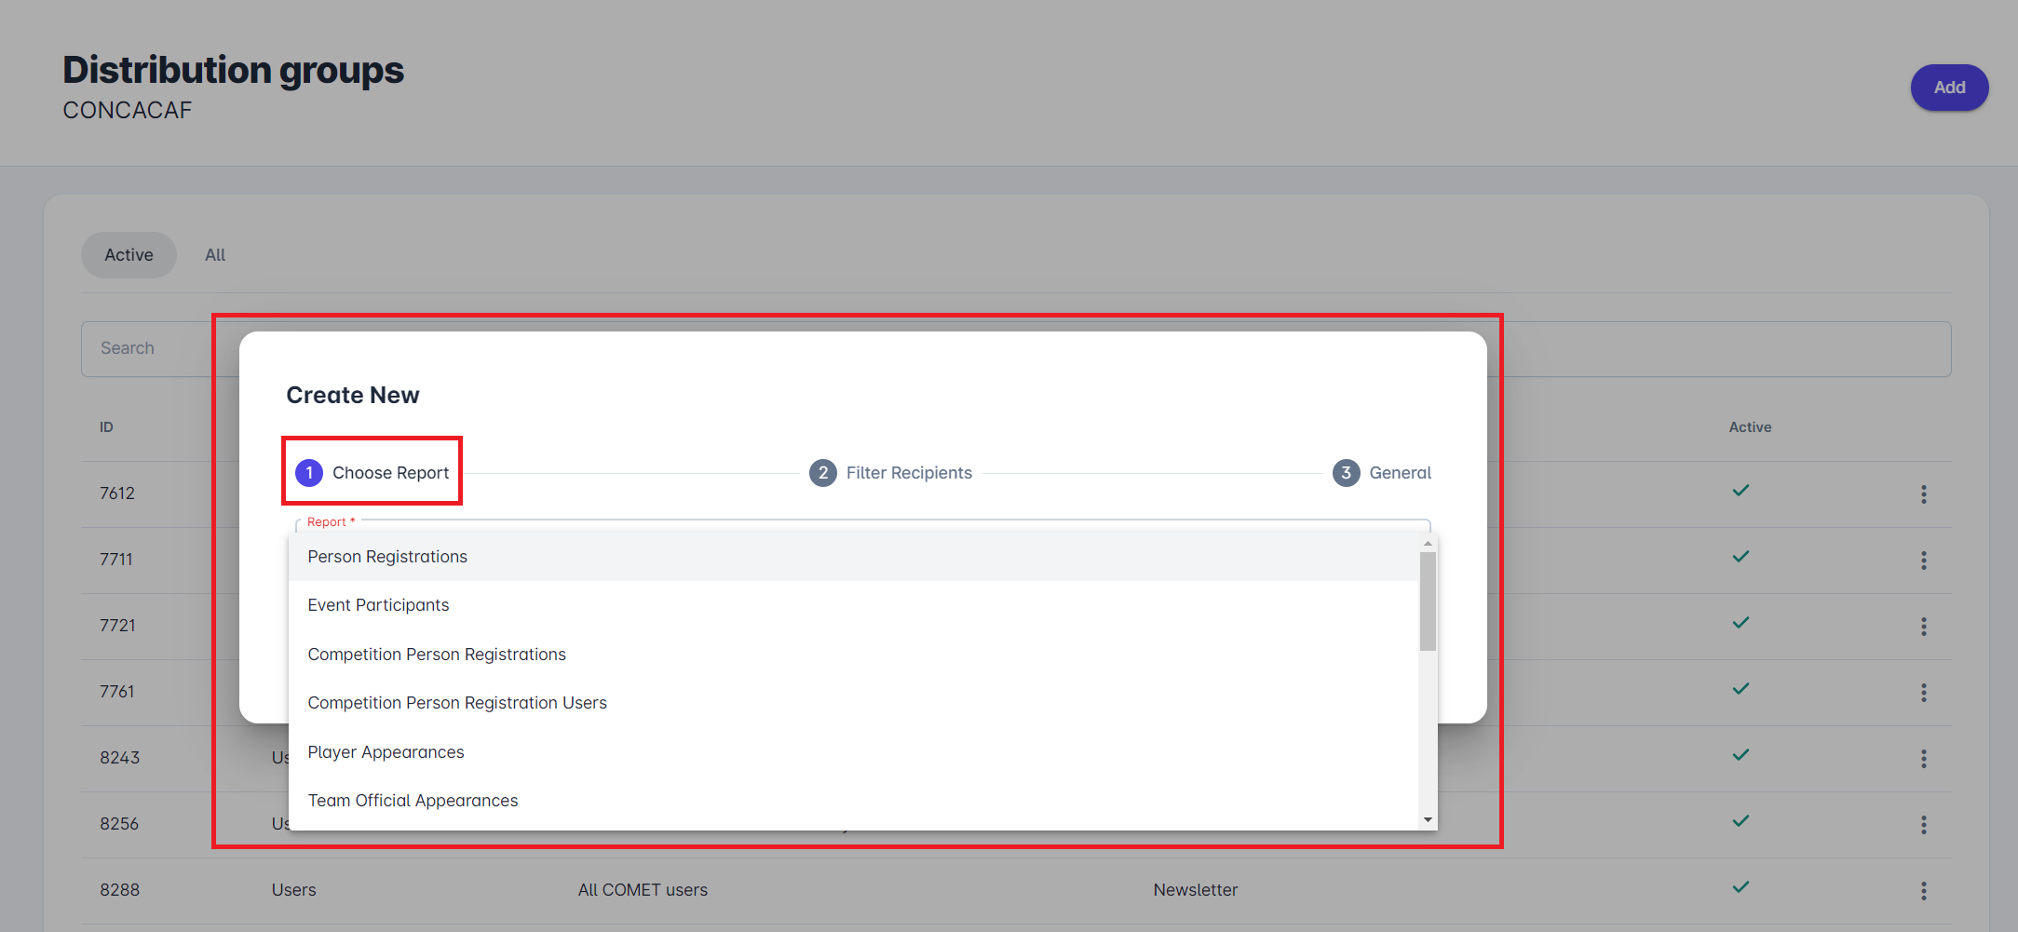Open three-dot menu for row 8243
This screenshot has width=2018, height=932.
pos(1923,759)
